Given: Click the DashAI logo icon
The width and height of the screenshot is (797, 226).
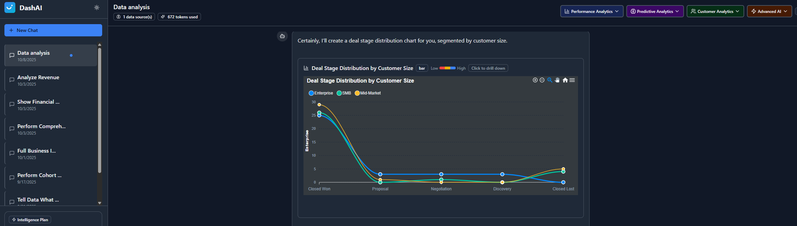Looking at the screenshot, I should pos(9,7).
